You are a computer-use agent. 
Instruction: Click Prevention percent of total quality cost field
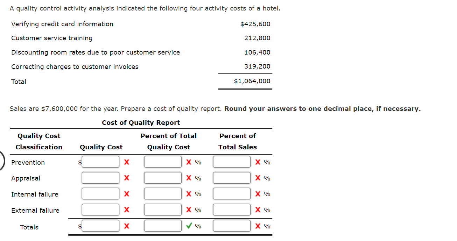[163, 162]
